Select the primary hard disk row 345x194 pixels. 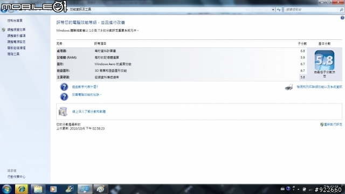tap(182, 77)
